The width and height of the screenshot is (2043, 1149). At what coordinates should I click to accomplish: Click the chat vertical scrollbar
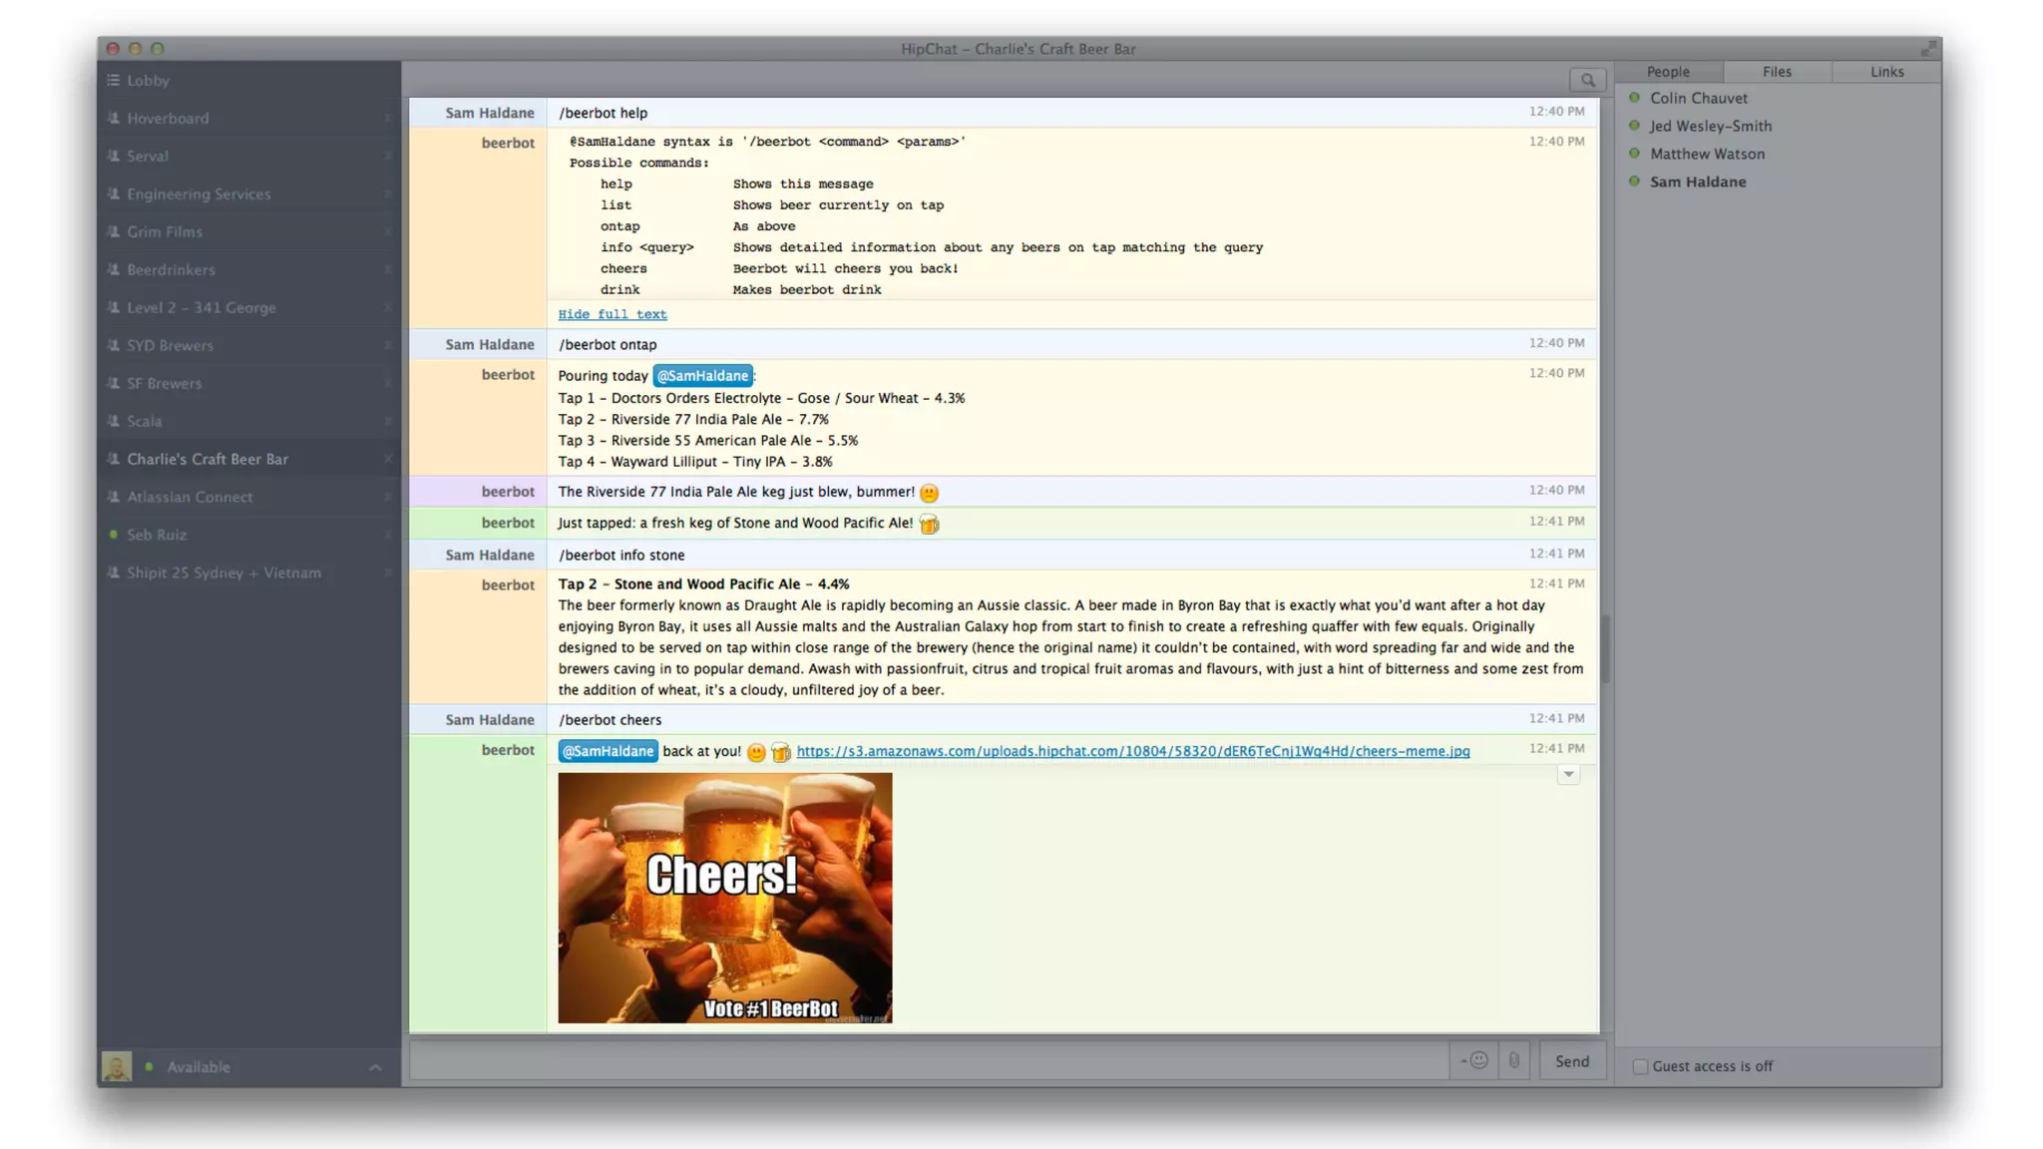pyautogui.click(x=1606, y=648)
